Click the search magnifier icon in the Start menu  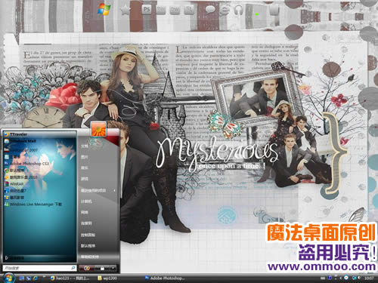point(73,268)
